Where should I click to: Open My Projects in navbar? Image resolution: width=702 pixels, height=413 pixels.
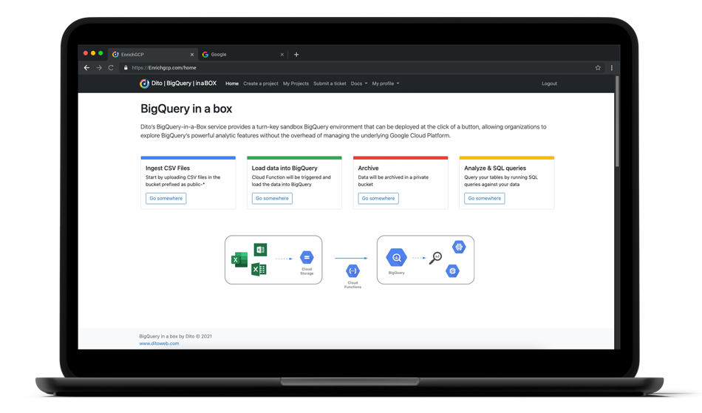click(296, 83)
